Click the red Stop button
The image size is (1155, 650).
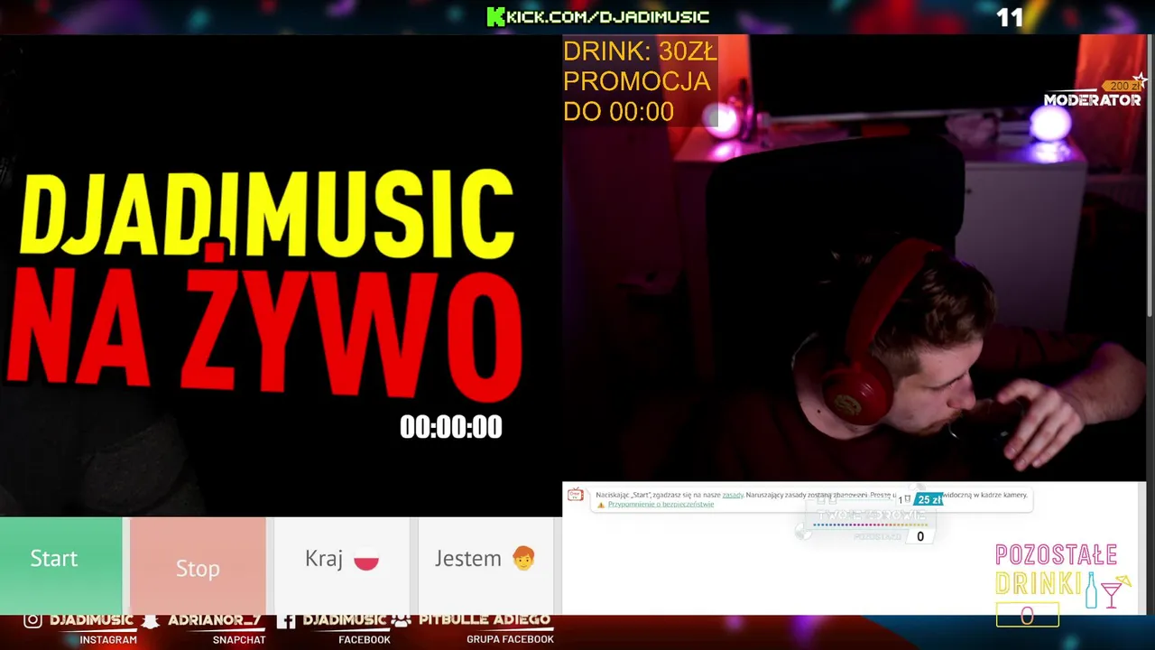click(x=198, y=565)
